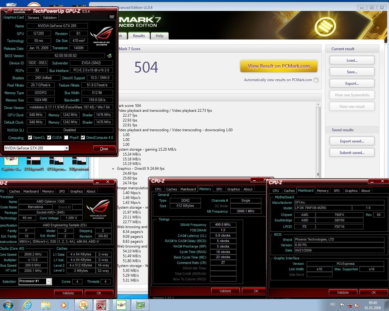Image resolution: width=389 pixels, height=311 pixels.
Task: Click the View raw SystemInfo button
Action: tap(352, 95)
